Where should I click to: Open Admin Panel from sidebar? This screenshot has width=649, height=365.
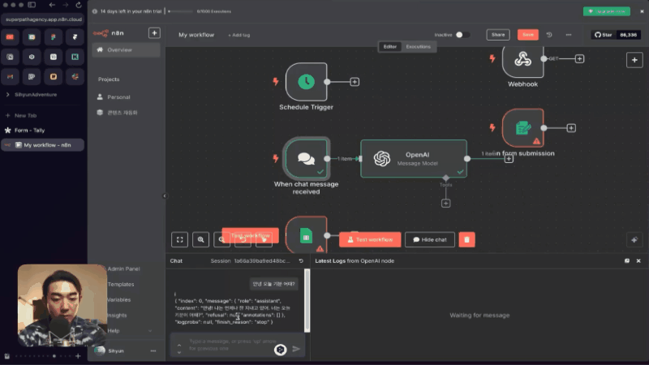pos(123,268)
